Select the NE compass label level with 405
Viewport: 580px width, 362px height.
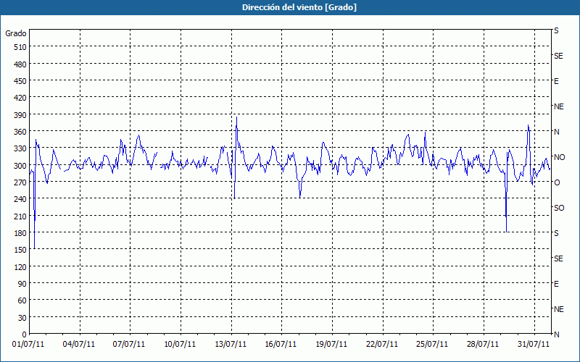coord(559,106)
